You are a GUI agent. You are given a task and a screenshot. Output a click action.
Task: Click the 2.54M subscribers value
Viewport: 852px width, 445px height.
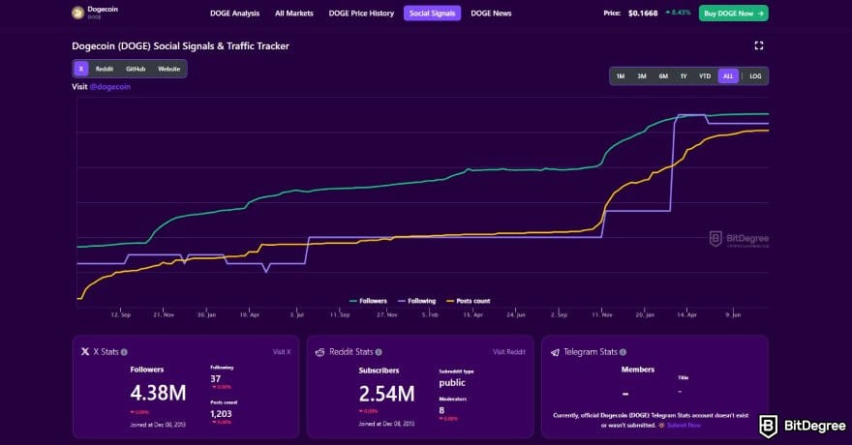point(387,394)
